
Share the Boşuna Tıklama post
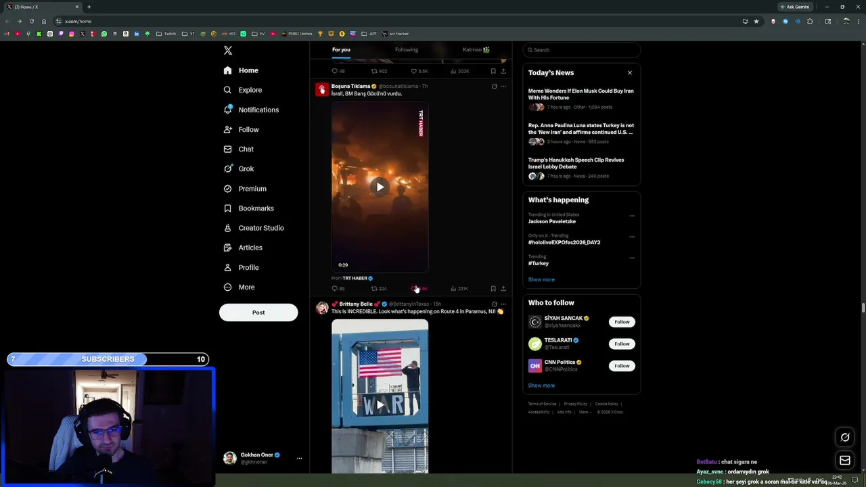click(x=503, y=289)
